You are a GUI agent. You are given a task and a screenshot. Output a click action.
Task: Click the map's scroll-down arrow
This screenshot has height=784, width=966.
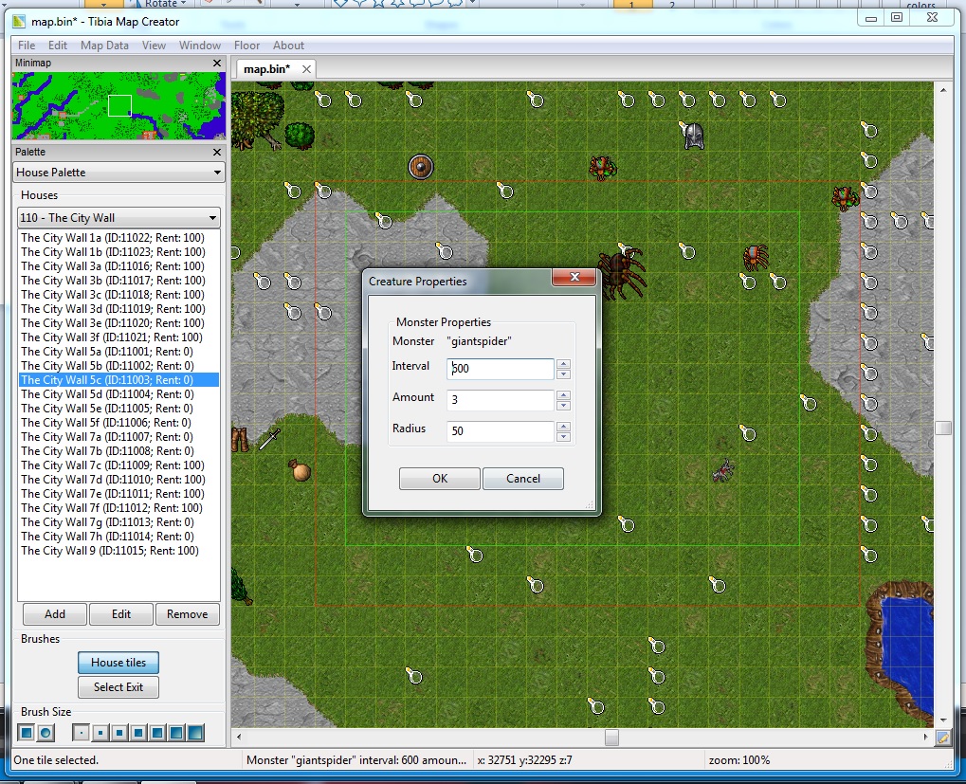942,720
